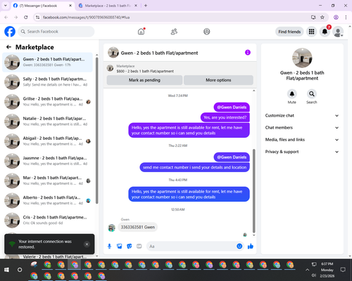
Task: Open Cortana search circle on taskbar
Action: point(20,270)
